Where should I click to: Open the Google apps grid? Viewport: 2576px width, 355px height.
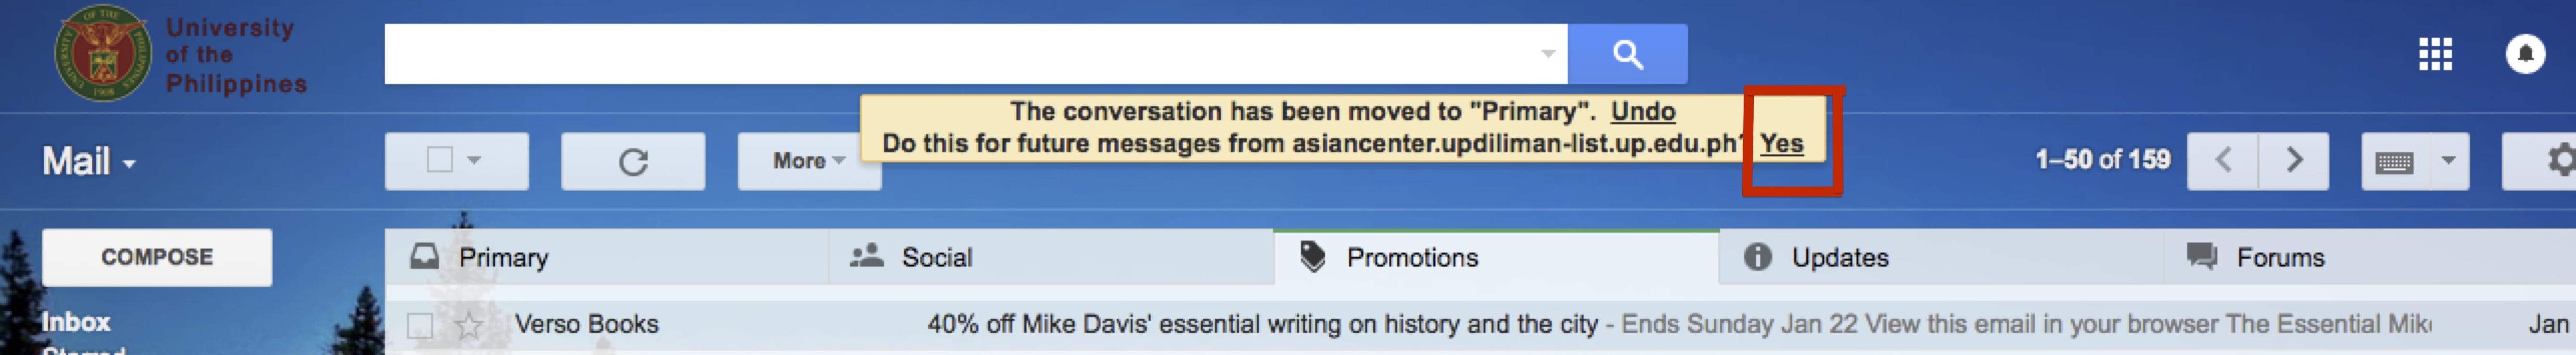[2434, 54]
